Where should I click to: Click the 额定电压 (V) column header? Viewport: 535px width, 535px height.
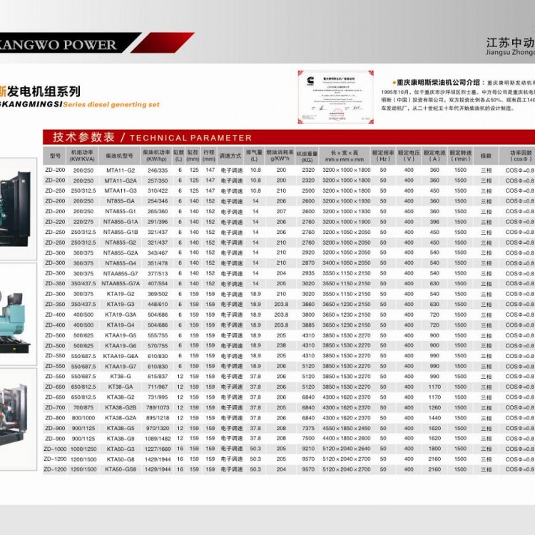pyautogui.click(x=409, y=156)
